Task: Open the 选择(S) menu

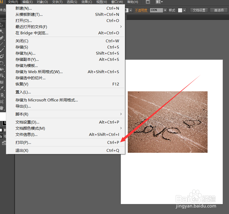Action: pos(72,2)
